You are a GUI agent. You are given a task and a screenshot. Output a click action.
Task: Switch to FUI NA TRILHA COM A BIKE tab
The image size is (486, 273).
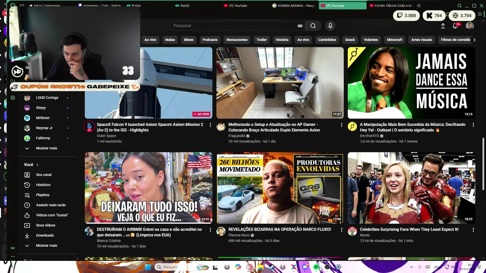(391, 6)
